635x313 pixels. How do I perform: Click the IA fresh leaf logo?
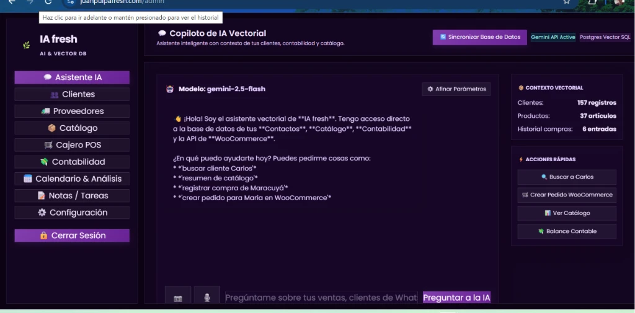coord(26,45)
